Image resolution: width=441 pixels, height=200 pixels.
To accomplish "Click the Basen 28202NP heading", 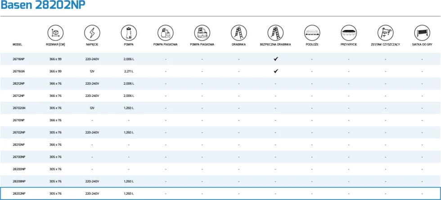I will 43,5.
